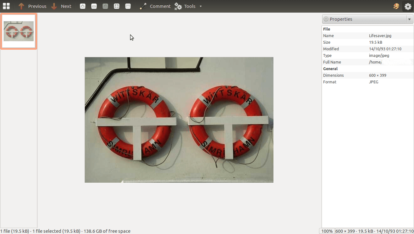Expand the Tools dropdown arrow

click(x=201, y=6)
